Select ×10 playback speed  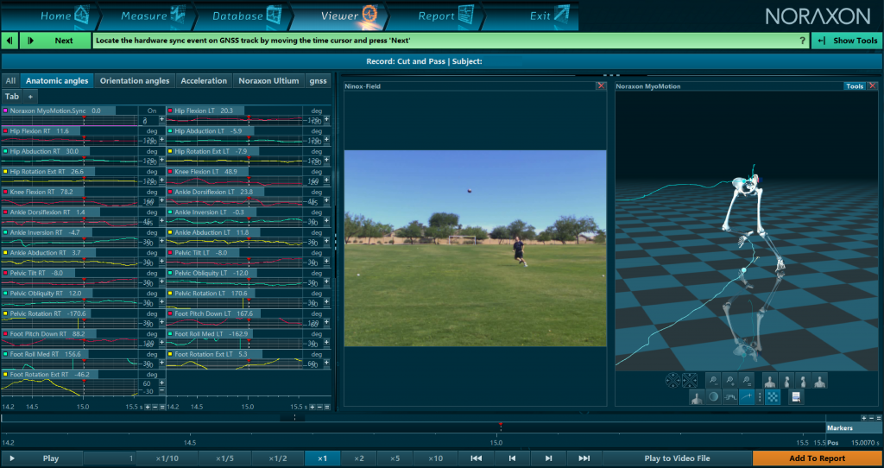(x=435, y=459)
